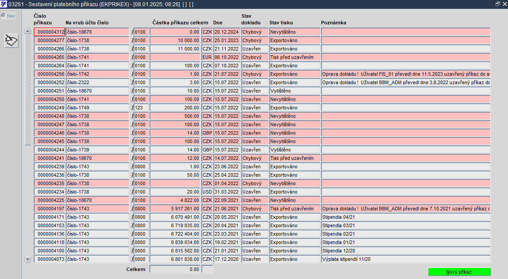Click the EUR currency of order 0000004265

207,57
